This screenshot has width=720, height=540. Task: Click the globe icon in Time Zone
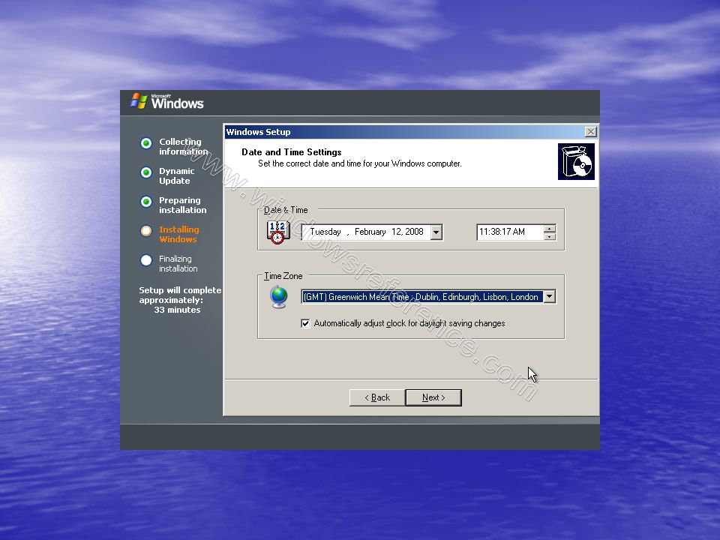pos(279,297)
